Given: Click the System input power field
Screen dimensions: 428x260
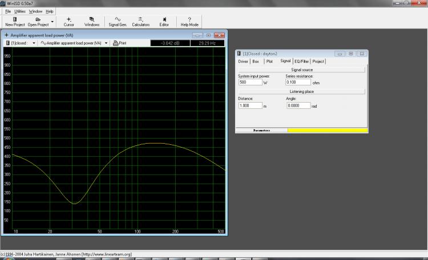Looking at the screenshot, I should pos(249,82).
